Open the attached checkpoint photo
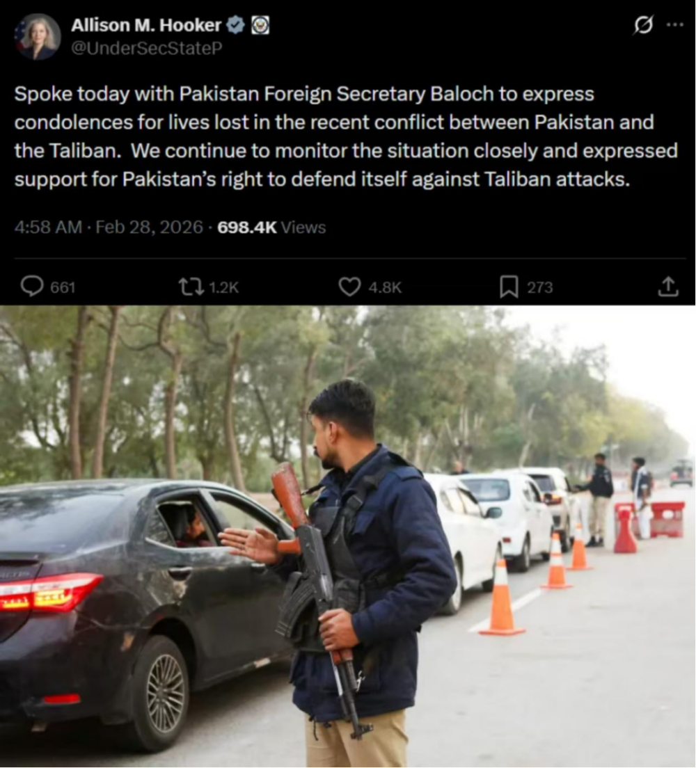Image resolution: width=696 pixels, height=768 pixels. click(x=347, y=536)
